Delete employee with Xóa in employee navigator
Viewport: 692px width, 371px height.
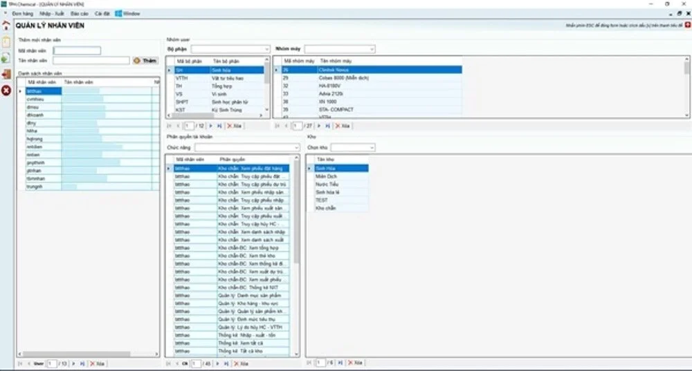[x=97, y=364]
